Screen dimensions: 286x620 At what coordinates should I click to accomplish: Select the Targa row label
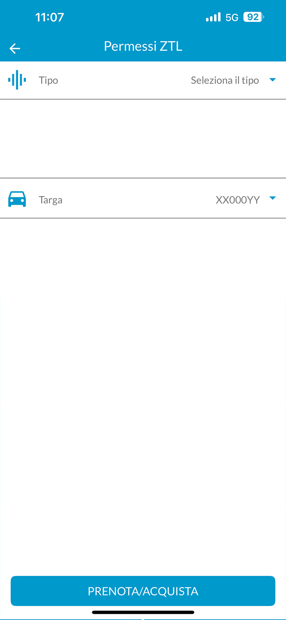pos(50,200)
